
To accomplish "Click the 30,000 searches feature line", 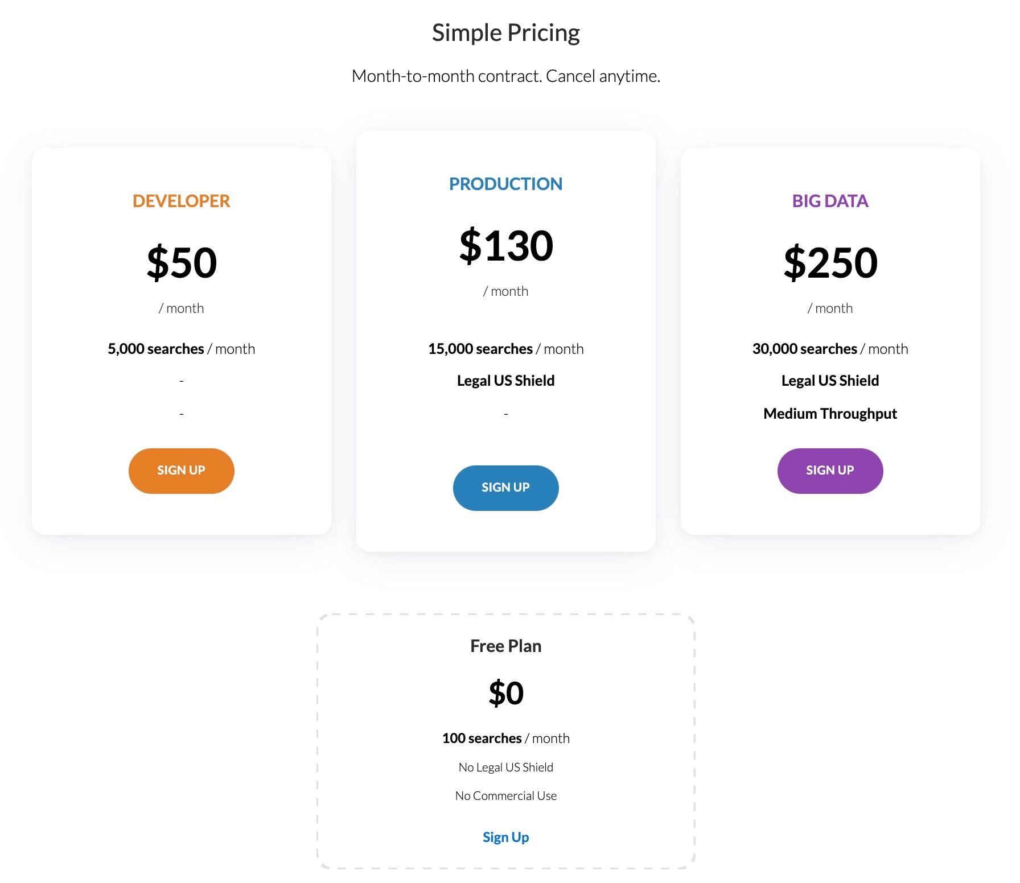I will tap(830, 349).
